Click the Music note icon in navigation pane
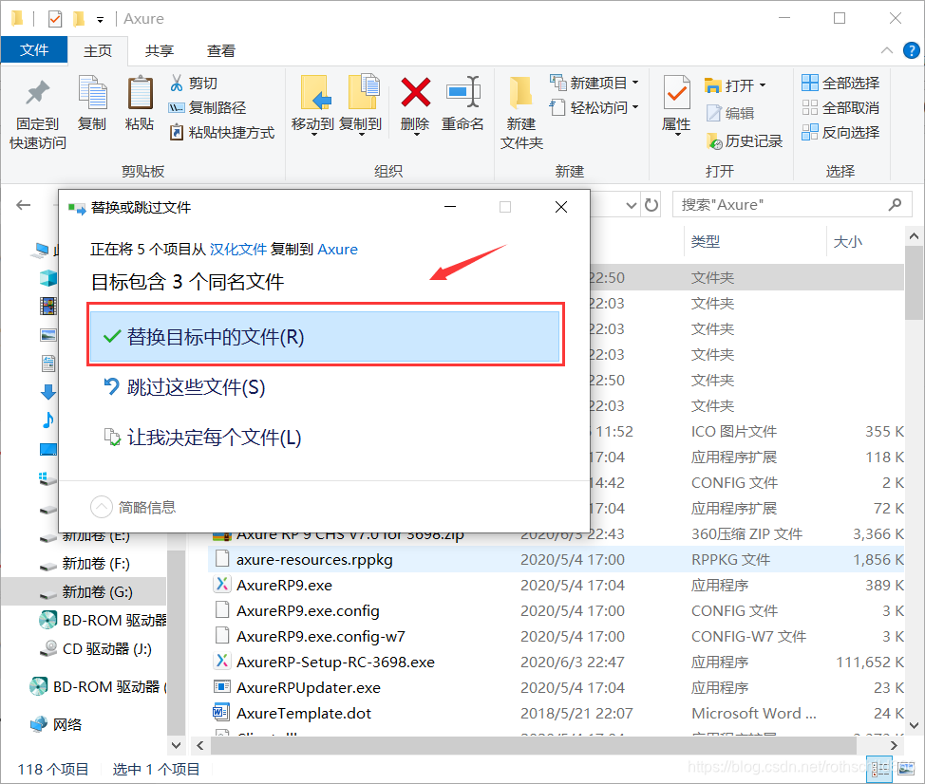 click(x=48, y=420)
